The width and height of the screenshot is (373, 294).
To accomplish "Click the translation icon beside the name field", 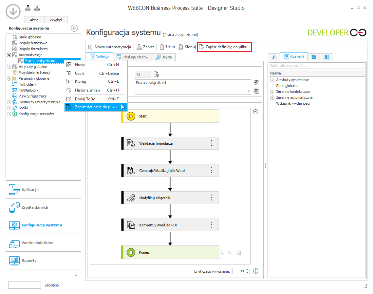I will (x=256, y=82).
